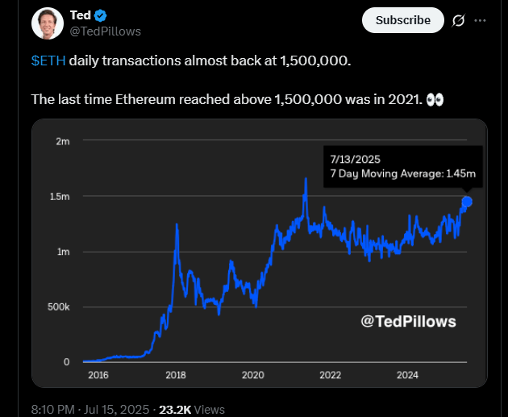Click the 1.5m y-axis label

pyautogui.click(x=60, y=197)
